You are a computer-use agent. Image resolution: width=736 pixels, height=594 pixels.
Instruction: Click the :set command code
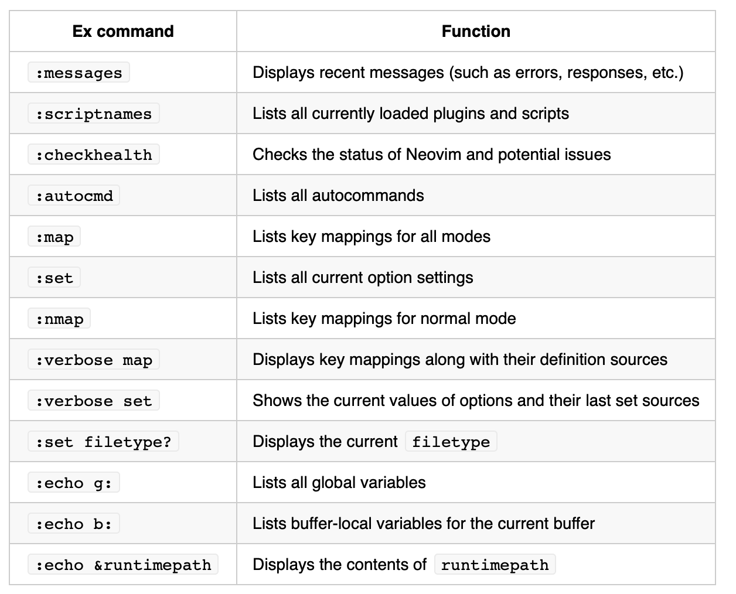click(x=54, y=278)
